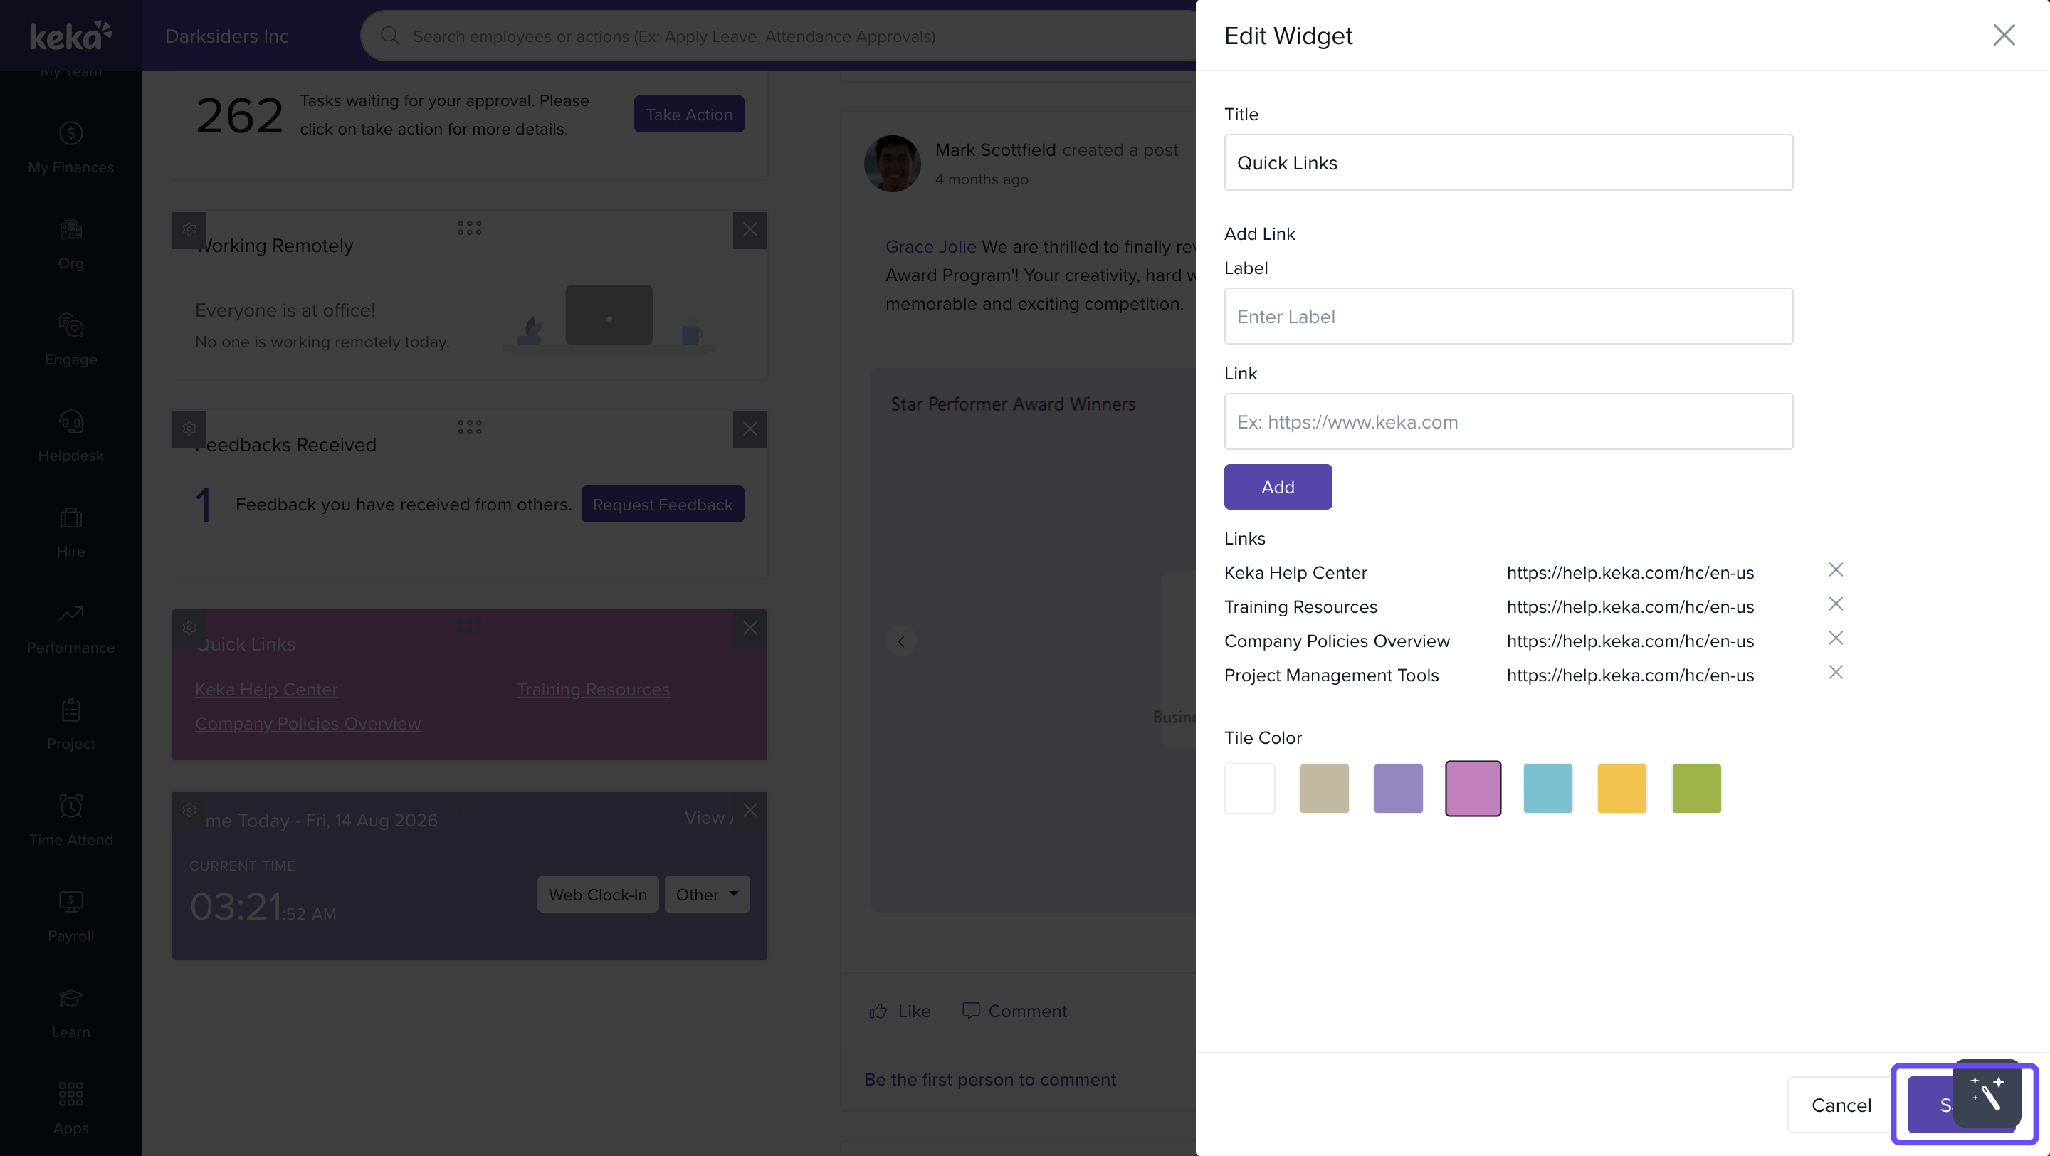Click Cancel in Edit Widget
The height and width of the screenshot is (1156, 2050).
coord(1841,1105)
